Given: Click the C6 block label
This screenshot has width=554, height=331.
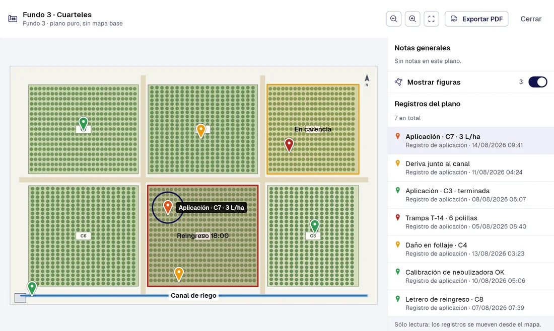Looking at the screenshot, I should click(84, 236).
